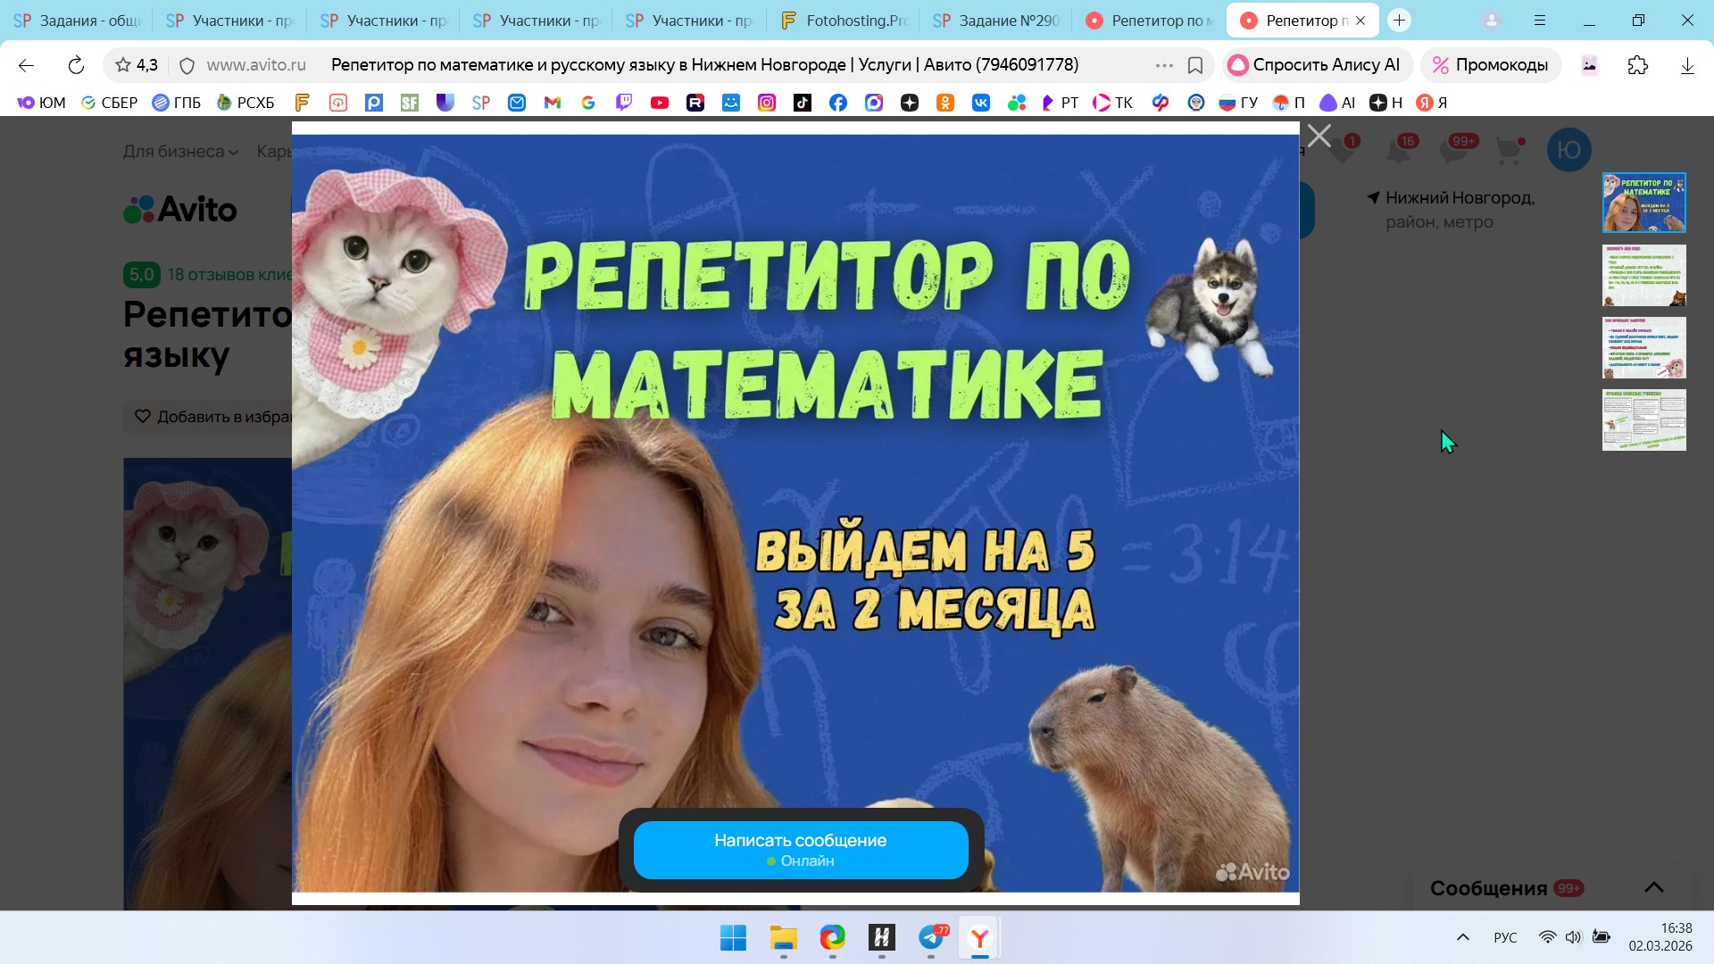Open Gmail bookmark icon
Viewport: 1714px width, 964px height.
pyautogui.click(x=553, y=103)
